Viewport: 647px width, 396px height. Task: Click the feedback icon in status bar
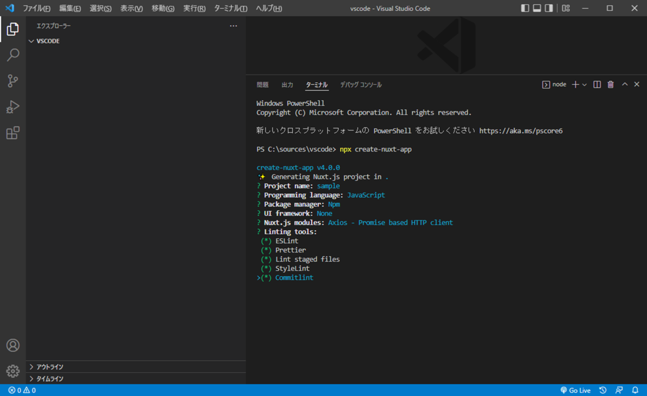[x=620, y=390]
